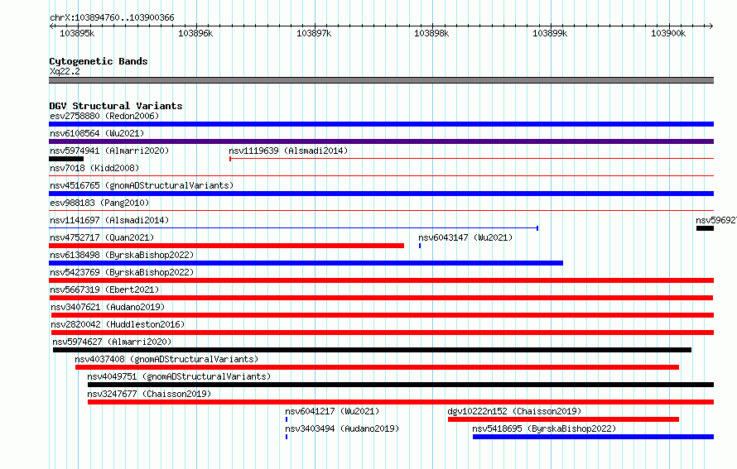The height and width of the screenshot is (469, 737).
Task: Click the nsv5974627 (Almarri2020) label
Action: [x=112, y=342]
